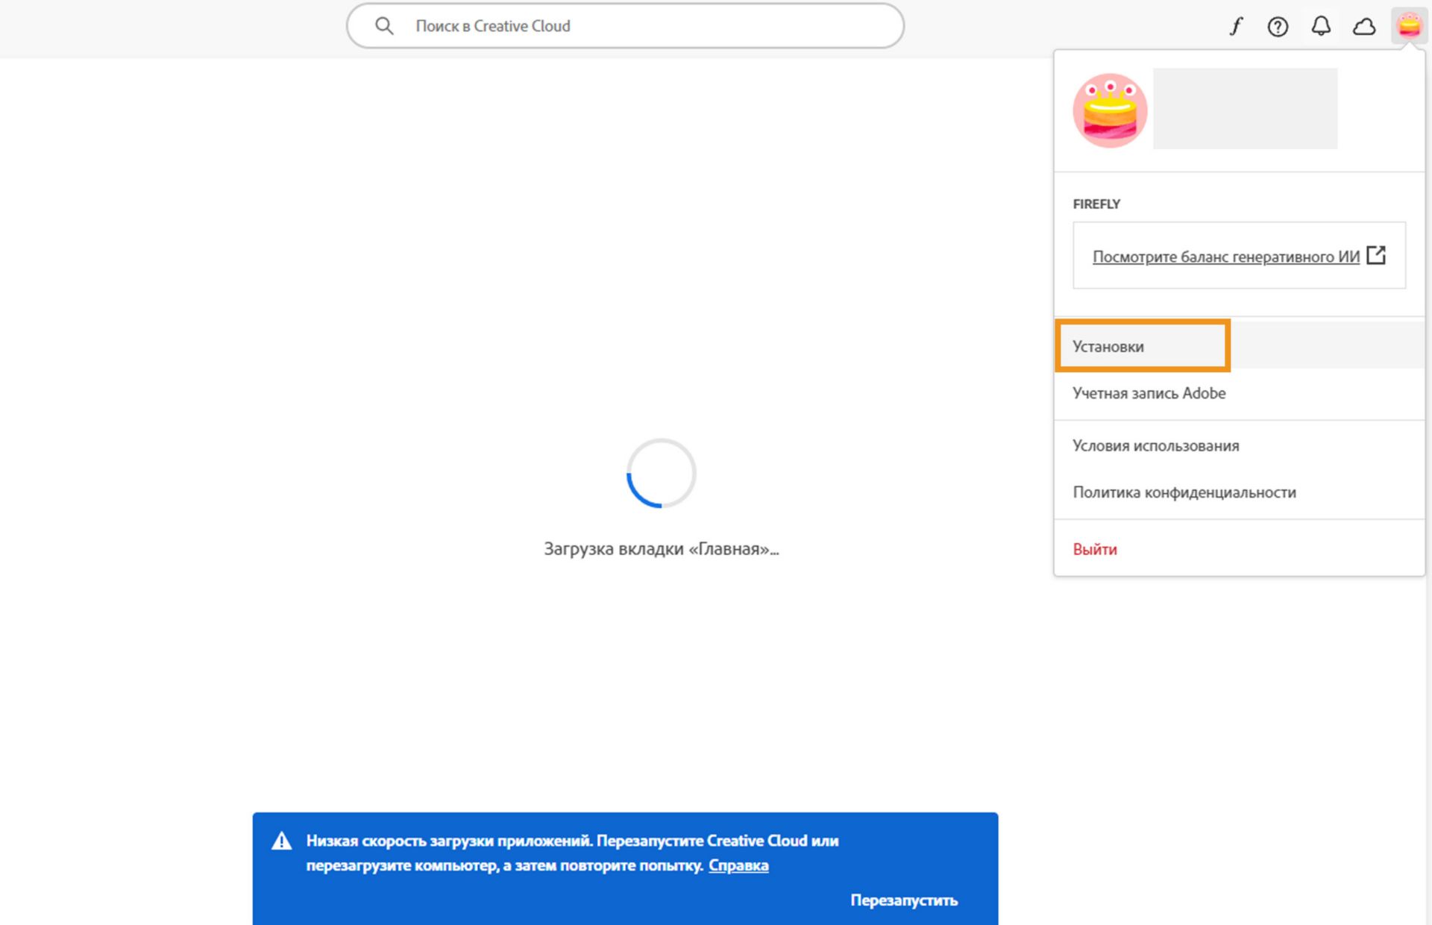Click the help question mark icon
The width and height of the screenshot is (1432, 925).
pyautogui.click(x=1278, y=26)
